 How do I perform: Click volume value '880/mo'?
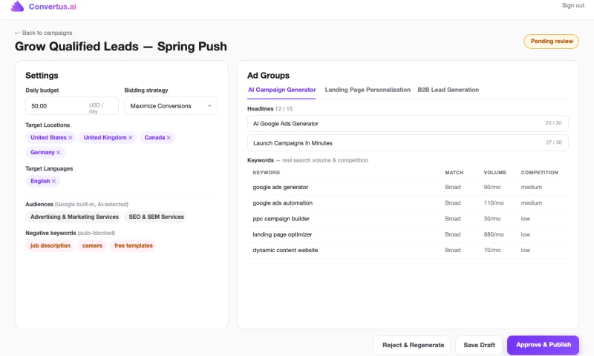494,234
